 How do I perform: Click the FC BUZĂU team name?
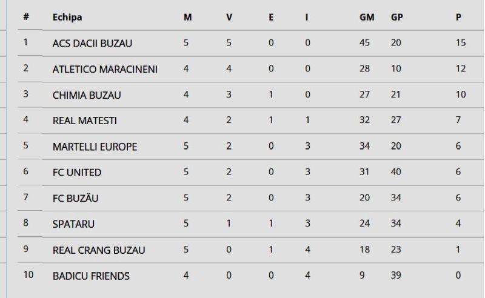76,198
